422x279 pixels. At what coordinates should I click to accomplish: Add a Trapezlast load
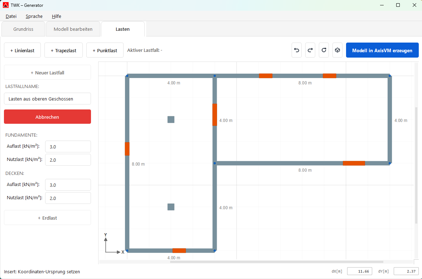[63, 50]
